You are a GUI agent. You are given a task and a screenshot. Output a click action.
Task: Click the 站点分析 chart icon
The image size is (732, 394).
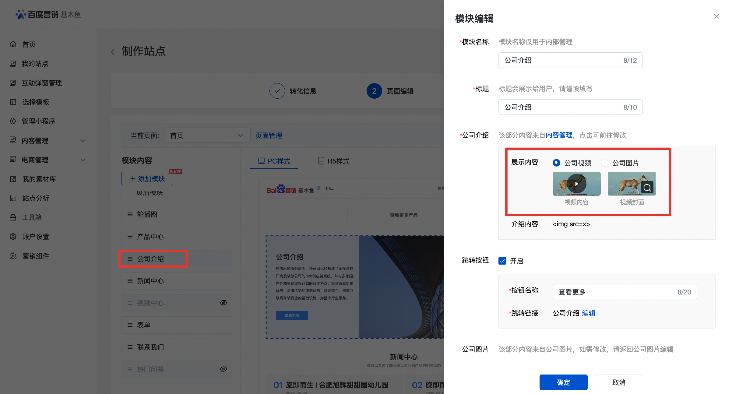point(13,198)
